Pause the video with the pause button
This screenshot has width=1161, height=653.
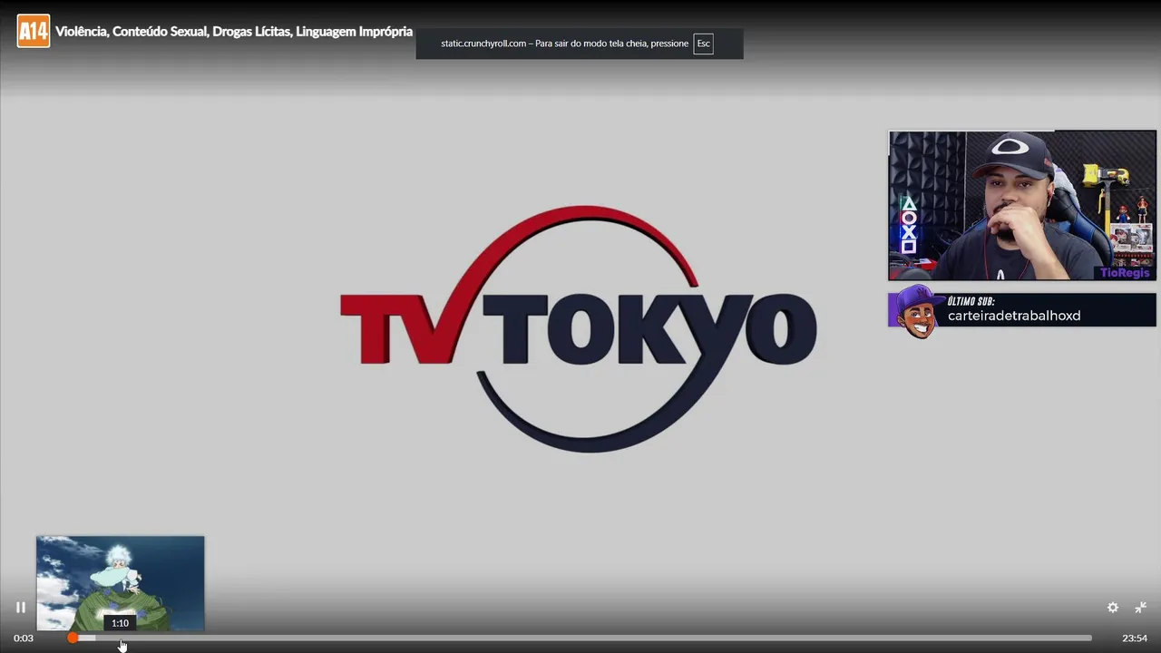pyautogui.click(x=20, y=608)
